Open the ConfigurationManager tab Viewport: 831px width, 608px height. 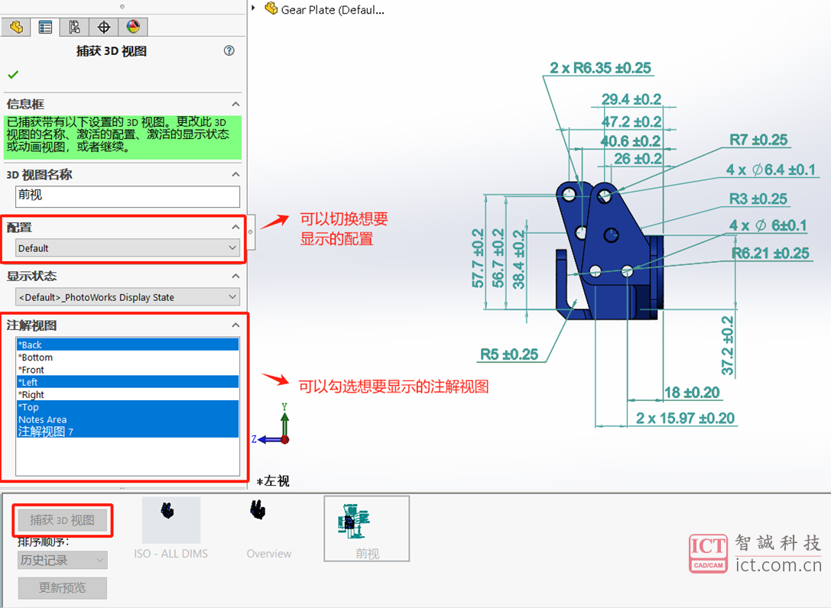point(74,27)
